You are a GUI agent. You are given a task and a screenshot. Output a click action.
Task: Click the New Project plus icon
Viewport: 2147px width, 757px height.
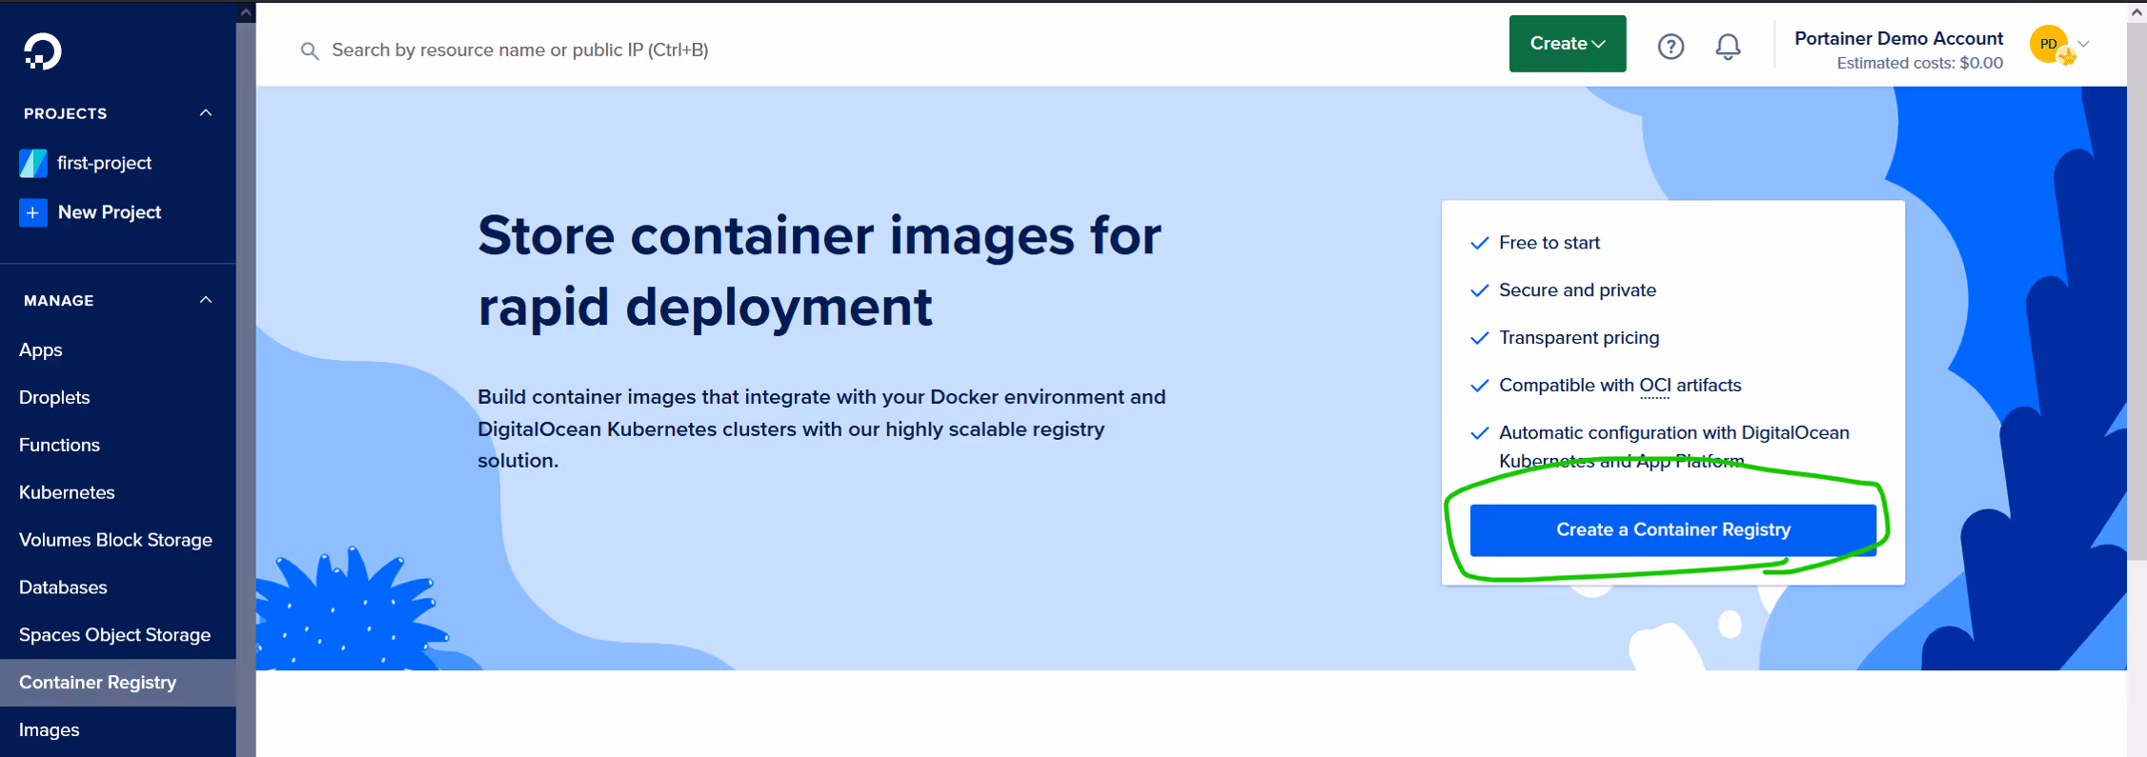(33, 212)
